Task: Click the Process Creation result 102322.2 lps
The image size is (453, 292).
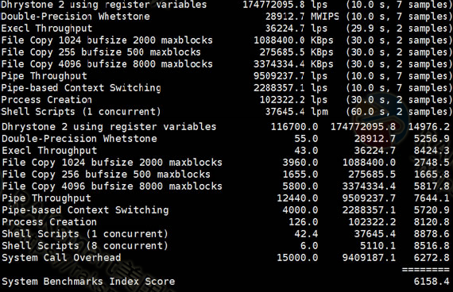Action: (293, 100)
